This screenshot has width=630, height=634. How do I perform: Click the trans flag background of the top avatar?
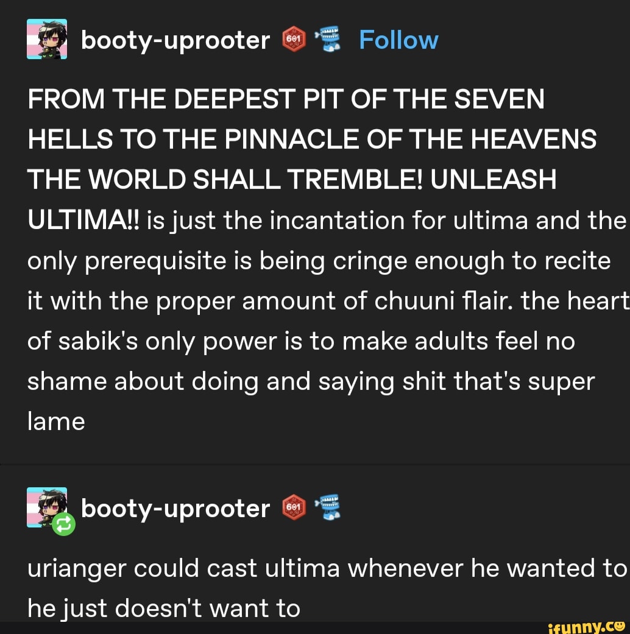pos(30,39)
